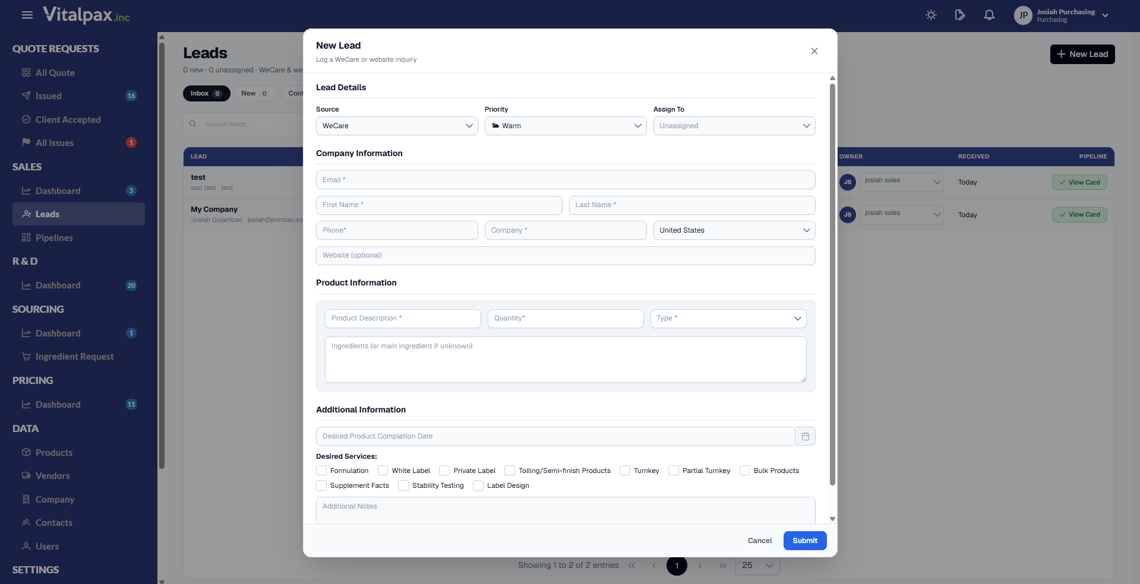Select the Turnkey checkbox
The image size is (1140, 584).
(x=625, y=471)
